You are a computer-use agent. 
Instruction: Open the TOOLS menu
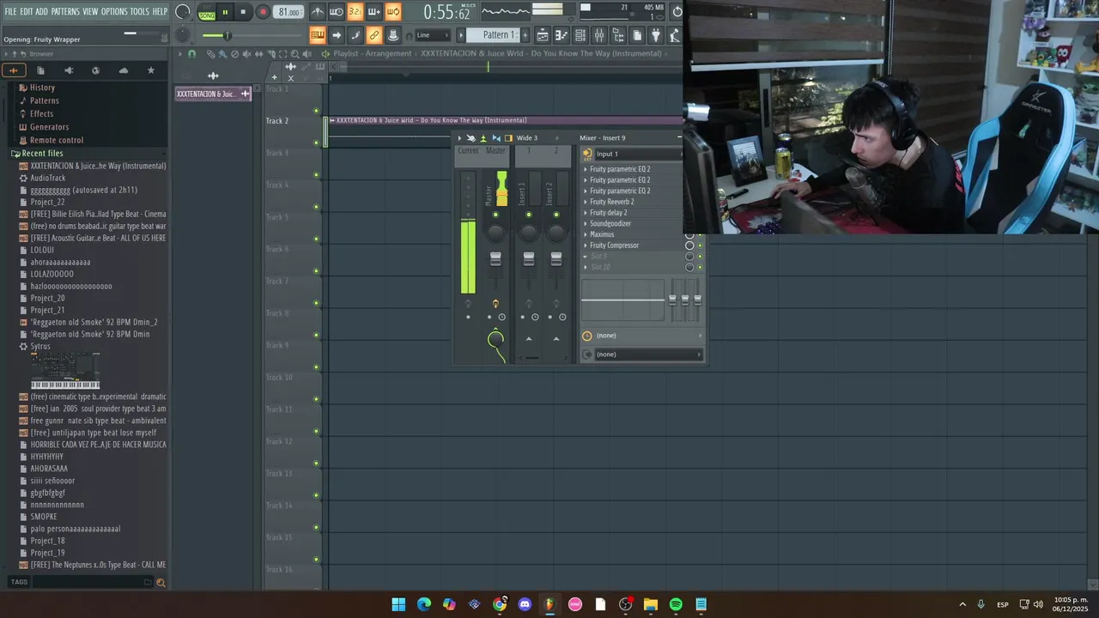click(x=140, y=11)
